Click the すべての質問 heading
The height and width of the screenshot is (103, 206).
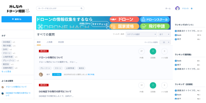coord(46,35)
